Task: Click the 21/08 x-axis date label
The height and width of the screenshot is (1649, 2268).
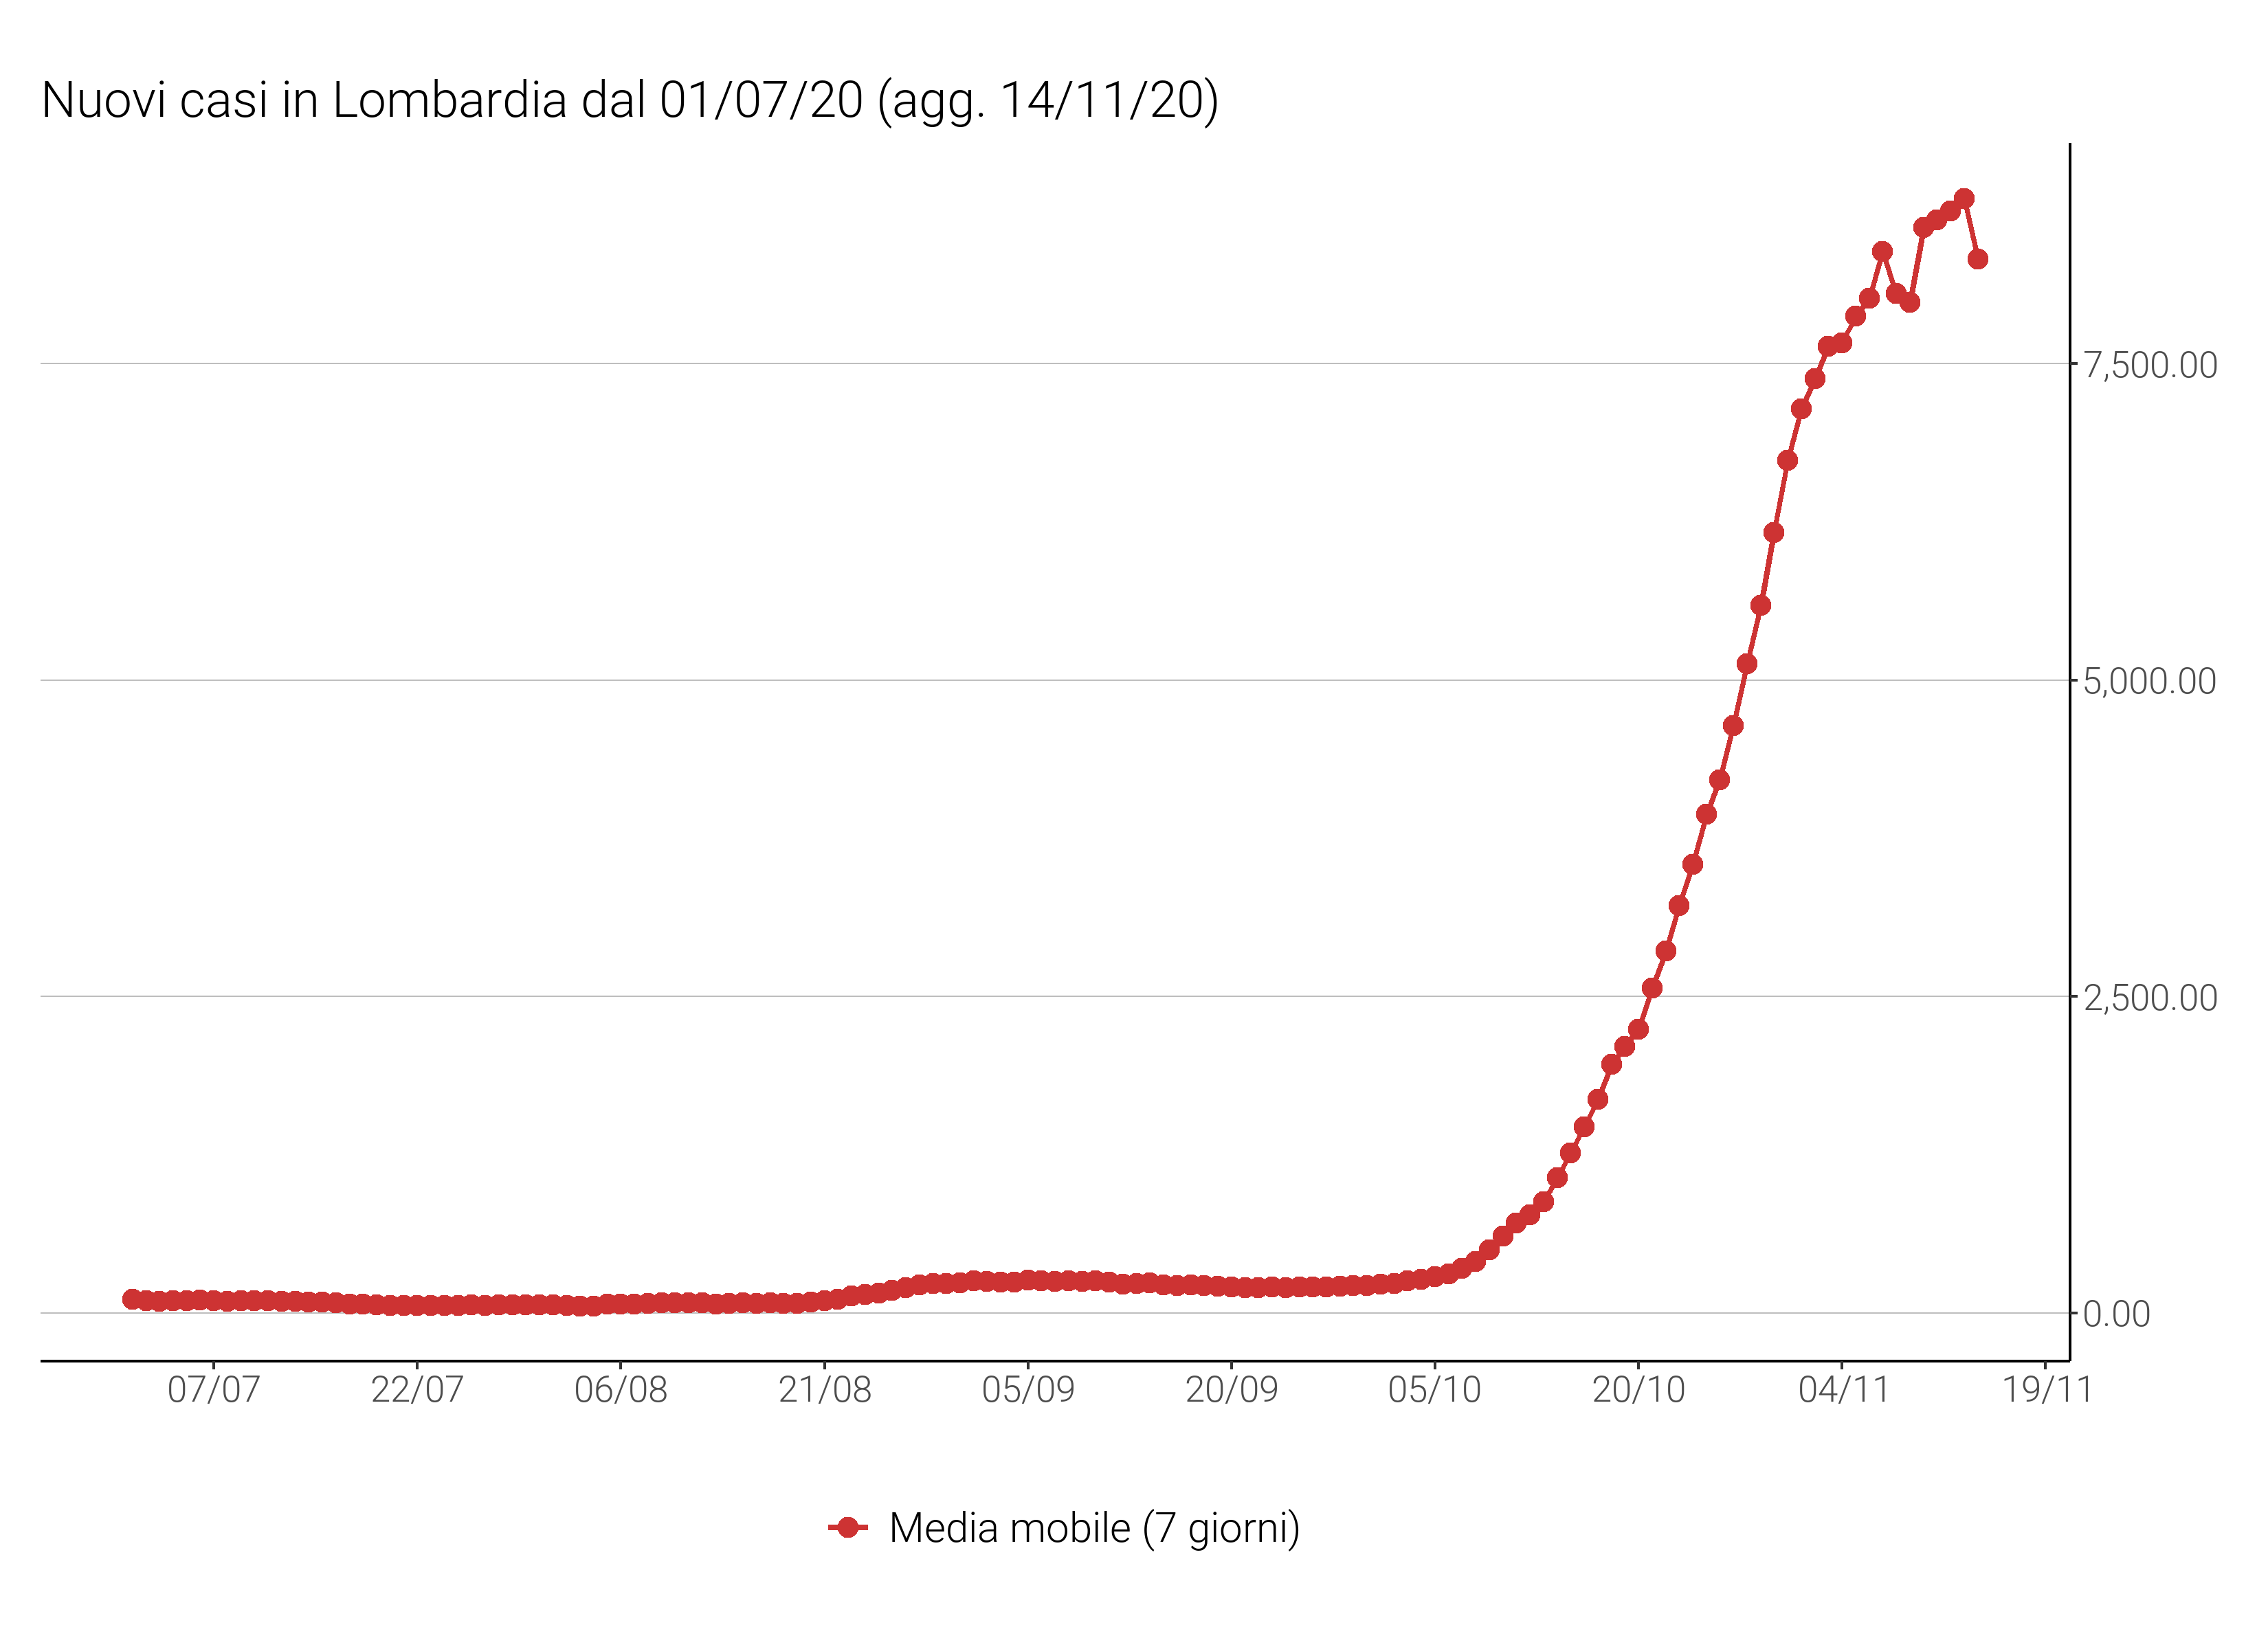Action: point(825,1390)
